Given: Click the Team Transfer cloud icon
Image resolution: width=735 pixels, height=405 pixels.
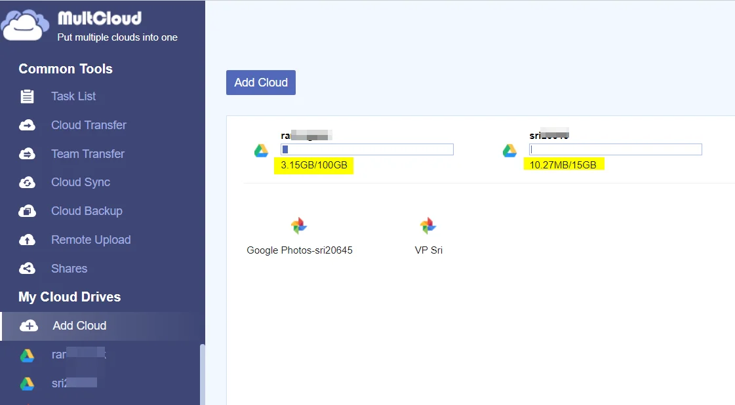Looking at the screenshot, I should (27, 154).
